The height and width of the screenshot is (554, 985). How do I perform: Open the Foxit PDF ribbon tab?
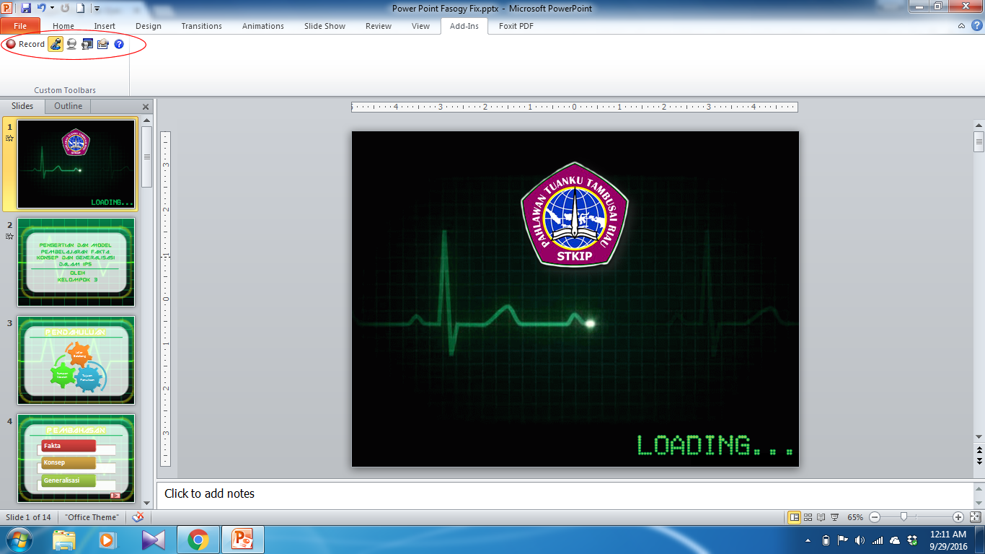(x=516, y=26)
